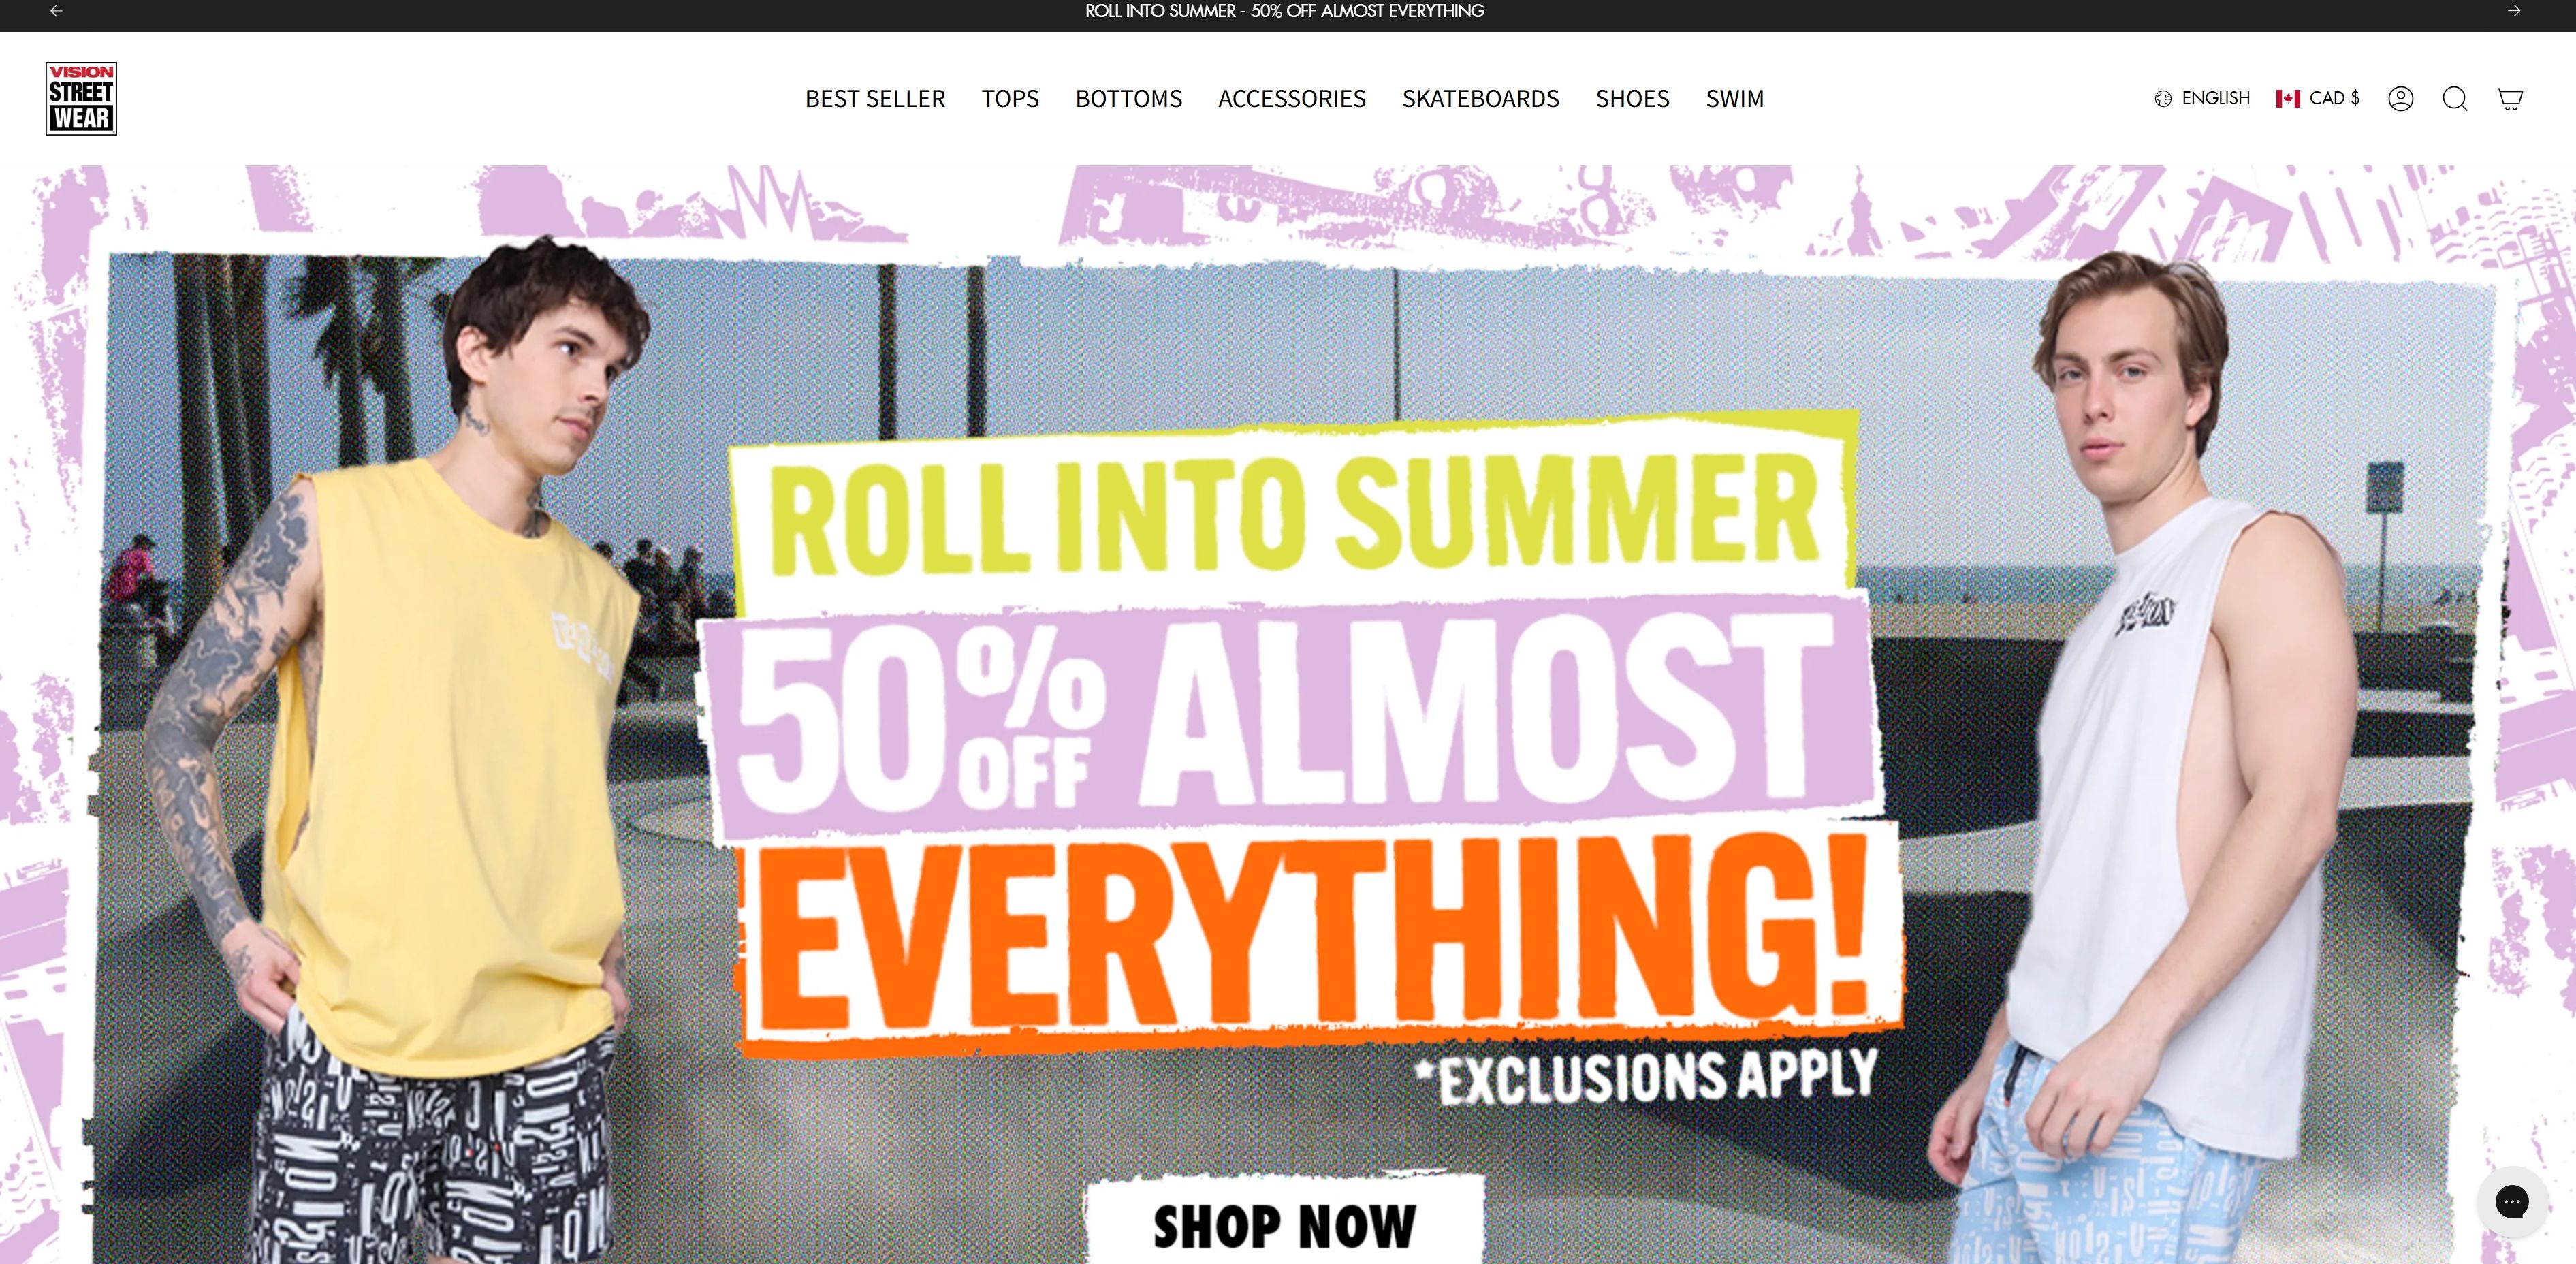The image size is (2576, 1264).
Task: Click the Canadian flag currency icon
Action: coord(2288,98)
